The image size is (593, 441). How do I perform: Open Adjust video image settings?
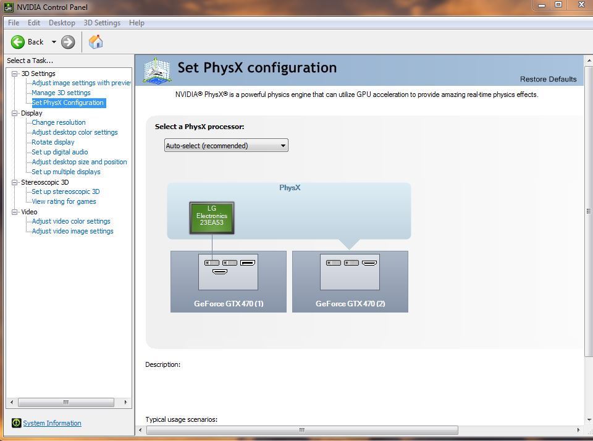73,231
